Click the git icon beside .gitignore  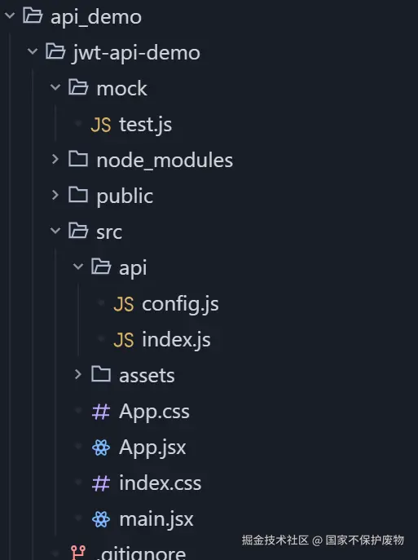pos(78,552)
